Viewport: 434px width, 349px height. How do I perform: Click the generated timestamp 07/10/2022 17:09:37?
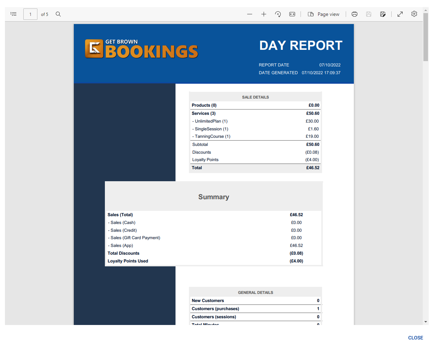click(321, 73)
